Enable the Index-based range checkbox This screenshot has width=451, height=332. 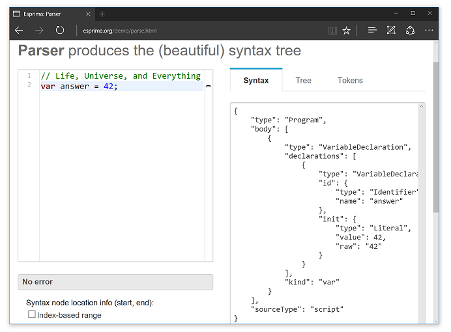pos(32,314)
